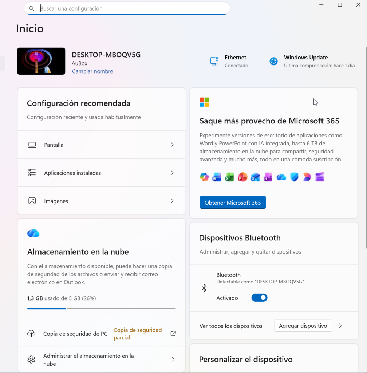
Task: Open chevron for Administrar el almacenamiento
Action: tap(173, 359)
